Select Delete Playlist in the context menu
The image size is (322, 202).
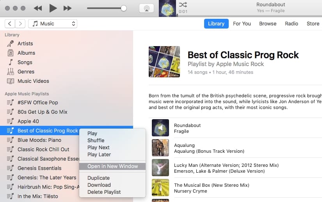click(x=104, y=192)
